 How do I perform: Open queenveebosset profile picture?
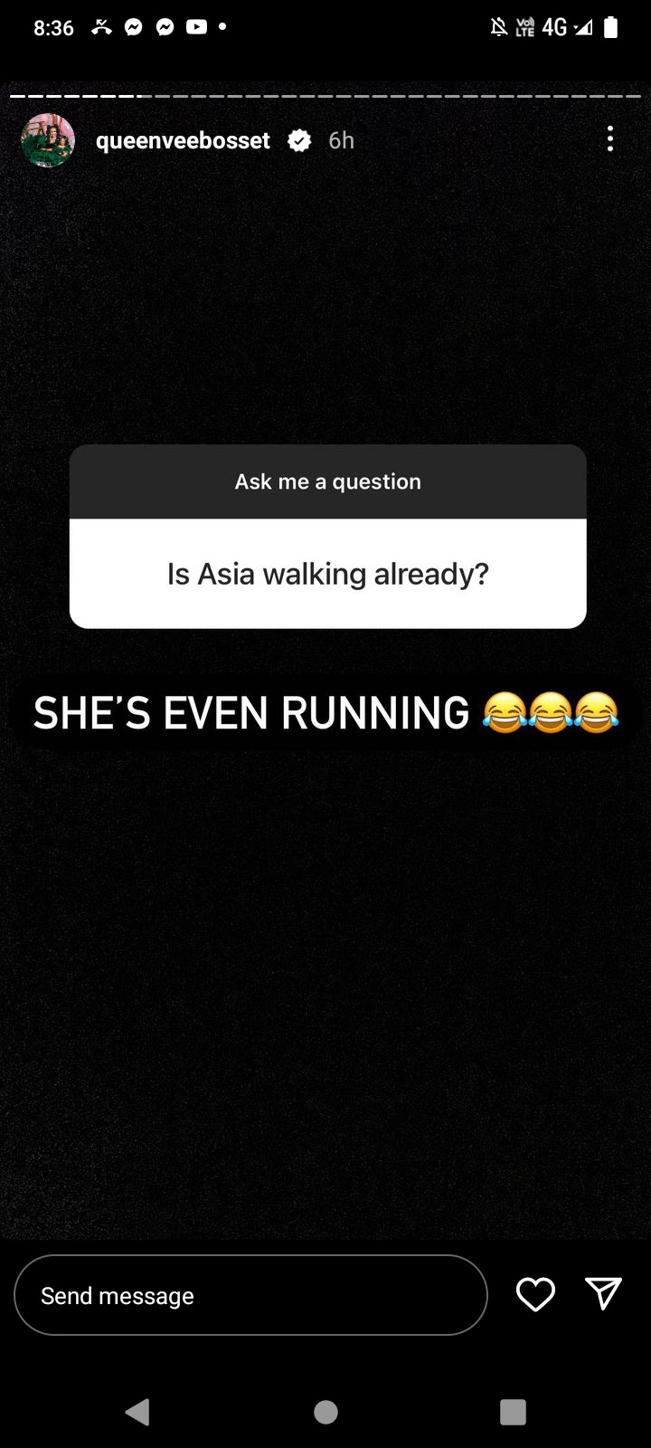(48, 140)
